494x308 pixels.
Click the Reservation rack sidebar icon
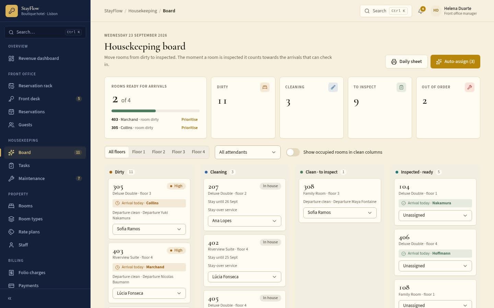coord(11,86)
